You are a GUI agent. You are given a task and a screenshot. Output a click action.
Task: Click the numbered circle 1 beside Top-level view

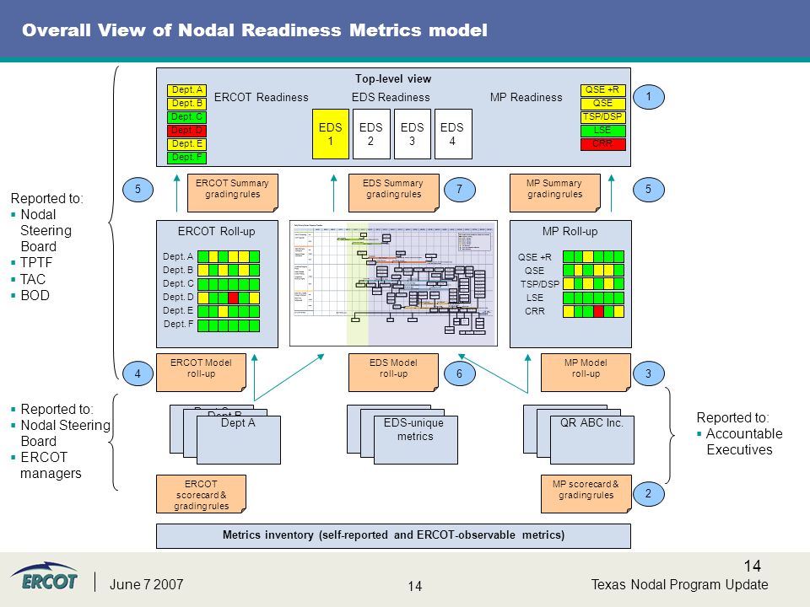pyautogui.click(x=648, y=96)
